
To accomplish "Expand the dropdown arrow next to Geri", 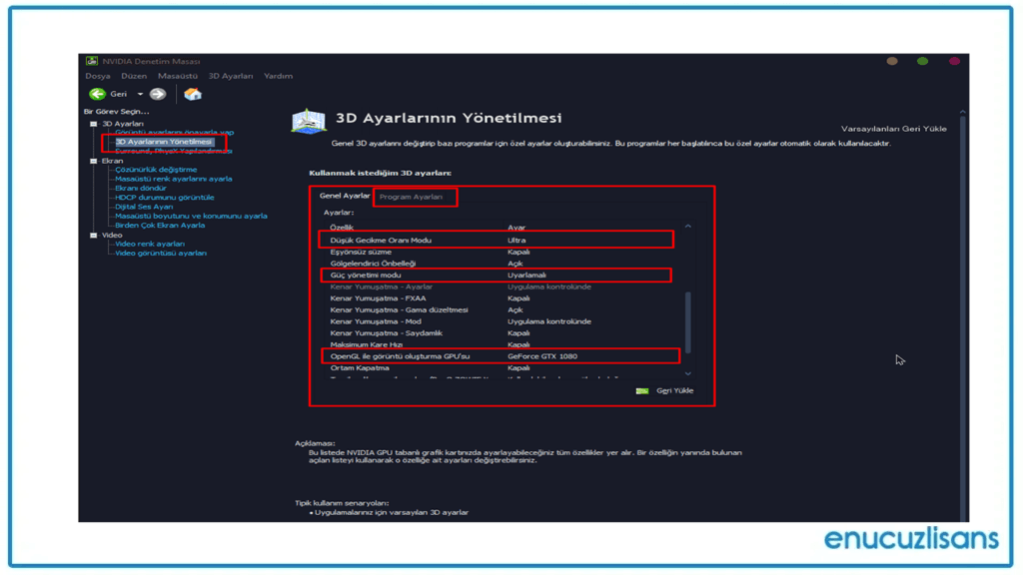I will tap(139, 93).
